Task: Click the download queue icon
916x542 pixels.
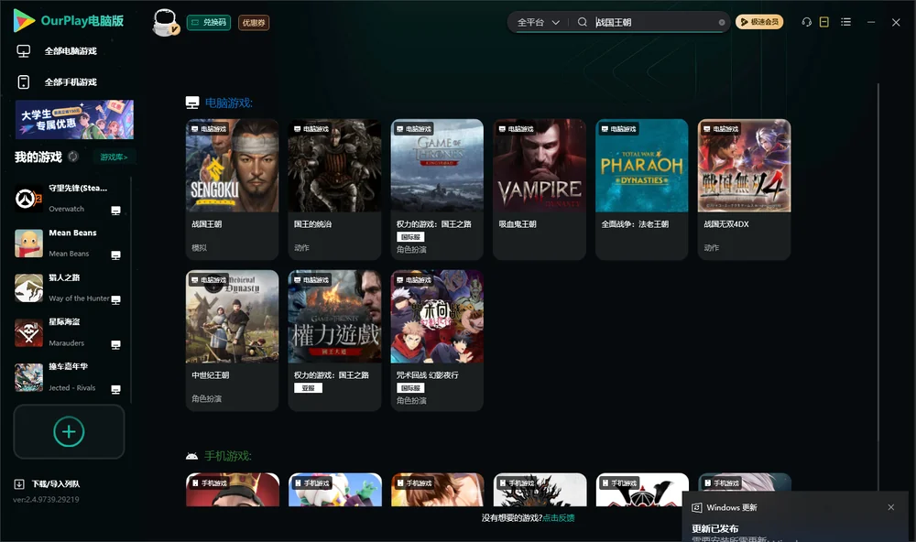Action: [x=19, y=484]
